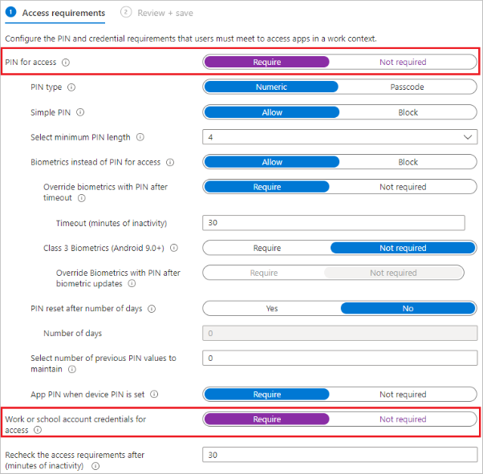
Task: Block Biometrics instead of PIN for access
Action: pos(408,162)
